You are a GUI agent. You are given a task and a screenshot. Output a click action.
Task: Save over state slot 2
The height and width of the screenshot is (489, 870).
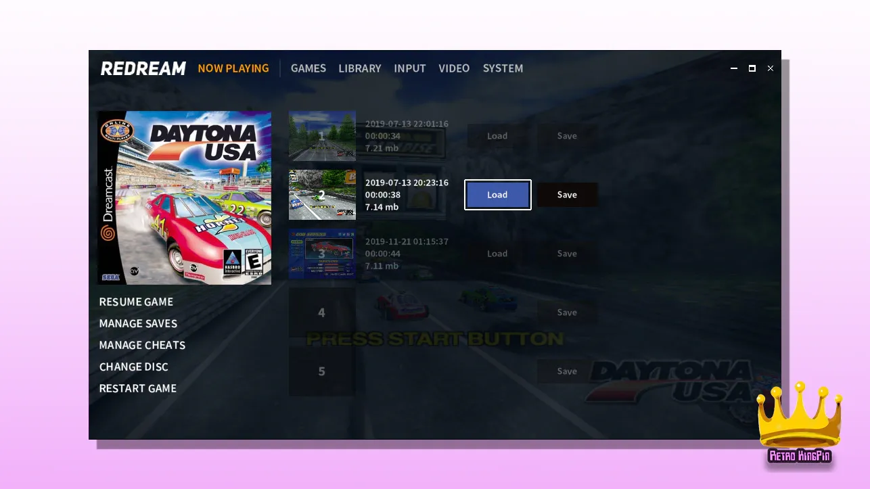567,195
